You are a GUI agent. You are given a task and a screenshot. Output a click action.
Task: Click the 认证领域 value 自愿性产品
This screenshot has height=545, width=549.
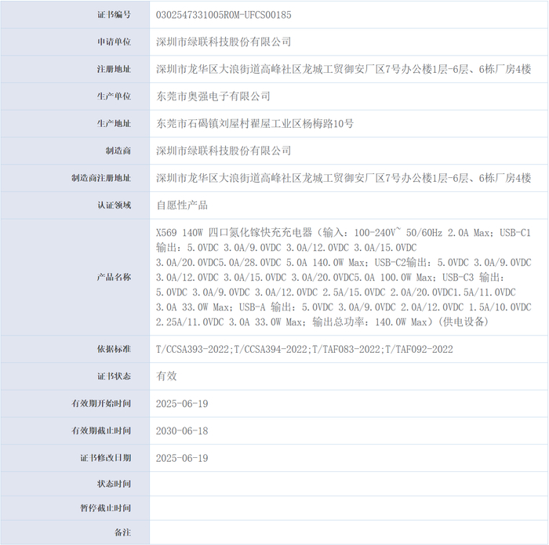(x=182, y=205)
